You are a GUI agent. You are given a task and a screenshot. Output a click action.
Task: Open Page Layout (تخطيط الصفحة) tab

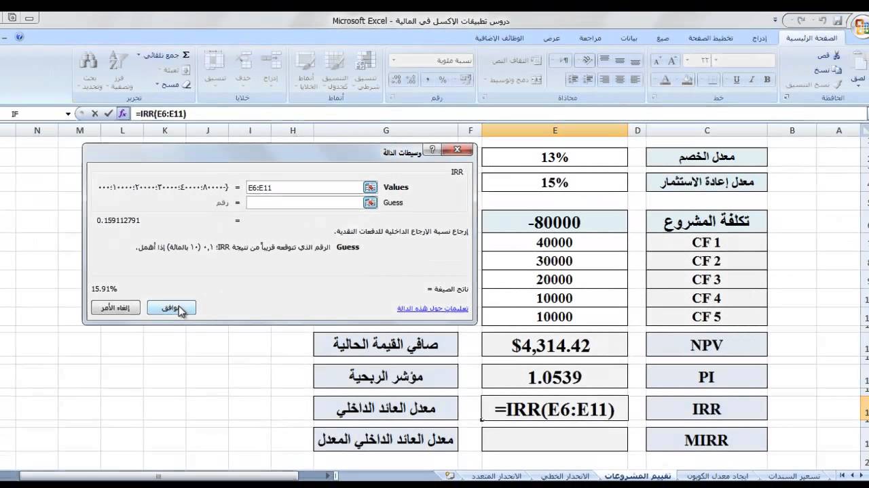711,39
